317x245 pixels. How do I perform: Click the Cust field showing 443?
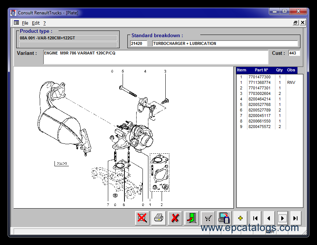click(294, 53)
